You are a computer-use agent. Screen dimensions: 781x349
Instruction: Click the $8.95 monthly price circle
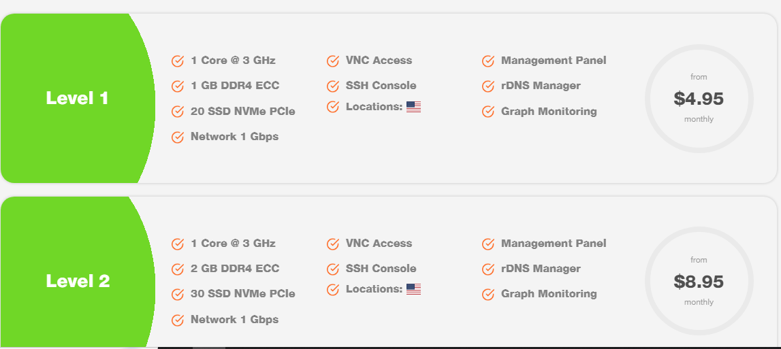click(699, 281)
